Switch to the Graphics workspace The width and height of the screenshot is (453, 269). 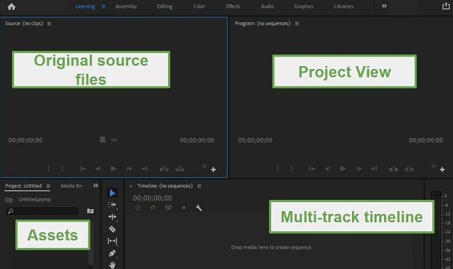(304, 6)
